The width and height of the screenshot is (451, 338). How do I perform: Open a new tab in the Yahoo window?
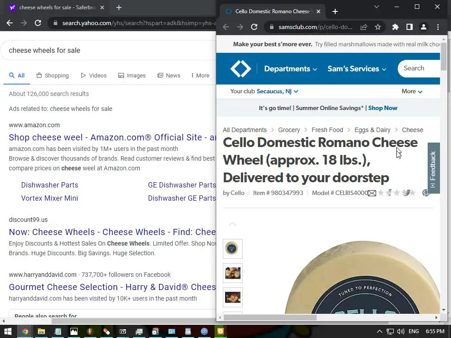[119, 7]
